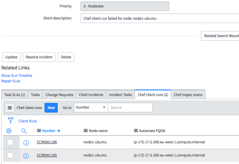Click the Automate FQDN column header

(152, 131)
